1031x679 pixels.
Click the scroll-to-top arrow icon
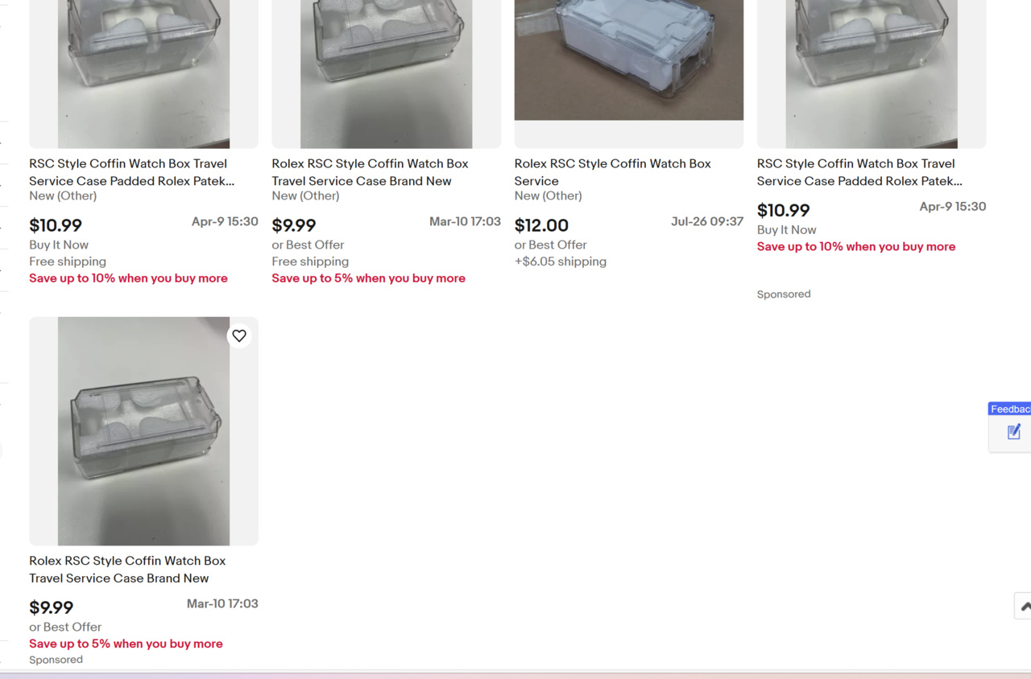tap(1024, 606)
